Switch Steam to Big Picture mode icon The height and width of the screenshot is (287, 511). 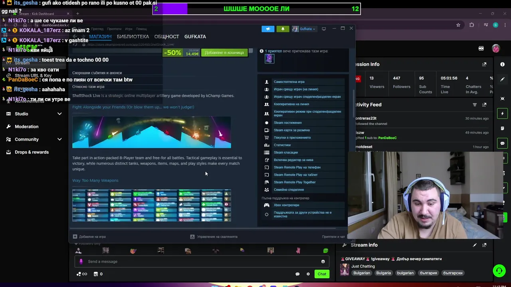324,29
